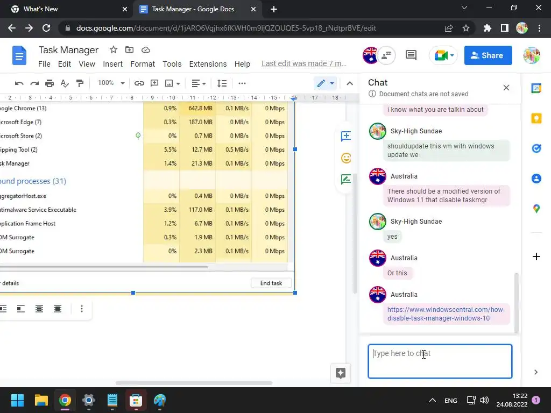Open the Google Docs home icon
The width and height of the screenshot is (551, 413).
tap(19, 55)
